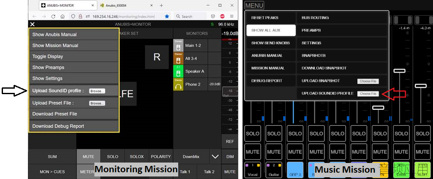The width and height of the screenshot is (433, 179).
Task: Expand the DownMix chevron dropdown
Action: [215, 157]
